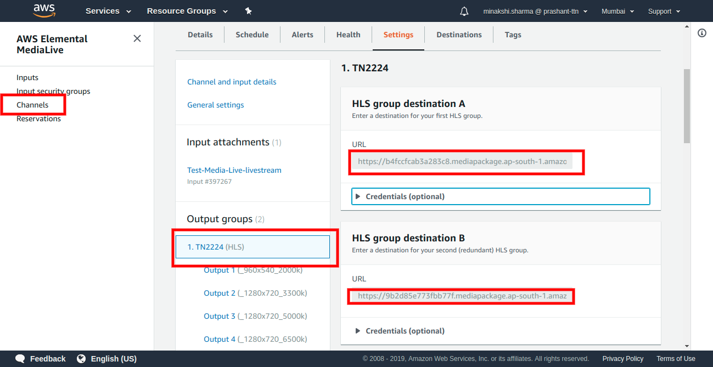This screenshot has width=713, height=367.
Task: Click the Feedback button
Action: coord(41,359)
